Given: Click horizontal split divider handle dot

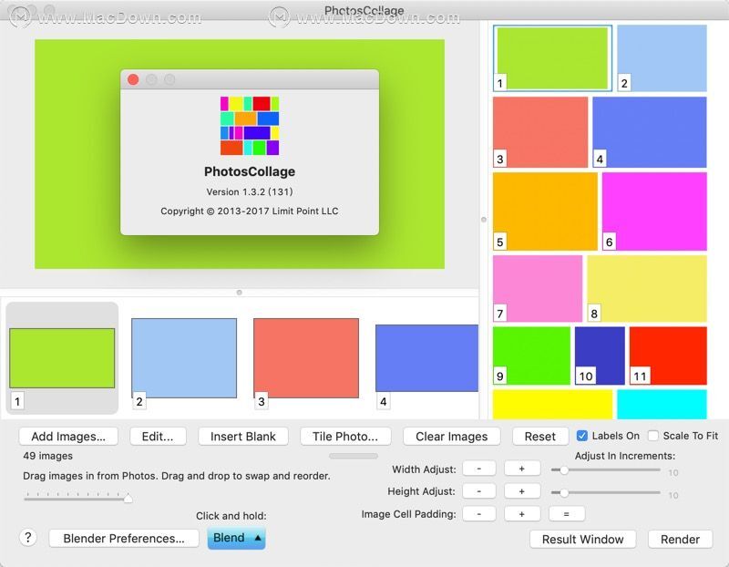Looking at the screenshot, I should tap(239, 293).
